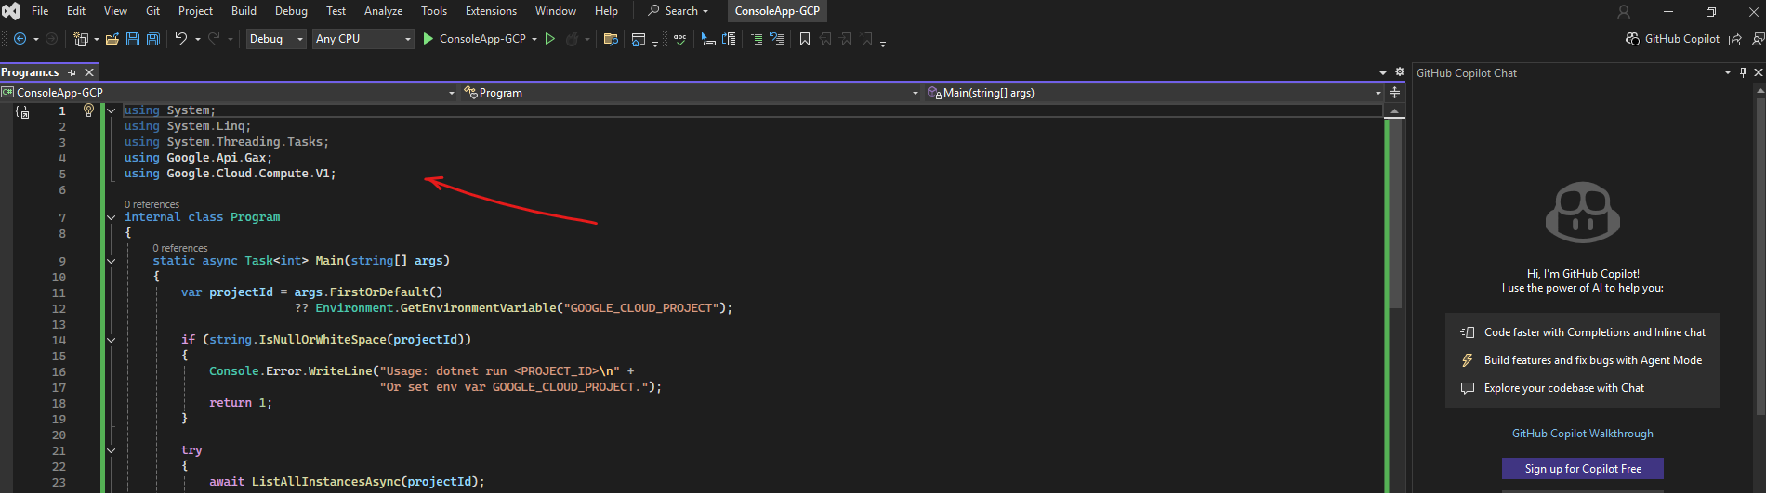This screenshot has height=493, width=1766.
Task: Open the Extensions menu
Action: [x=491, y=11]
